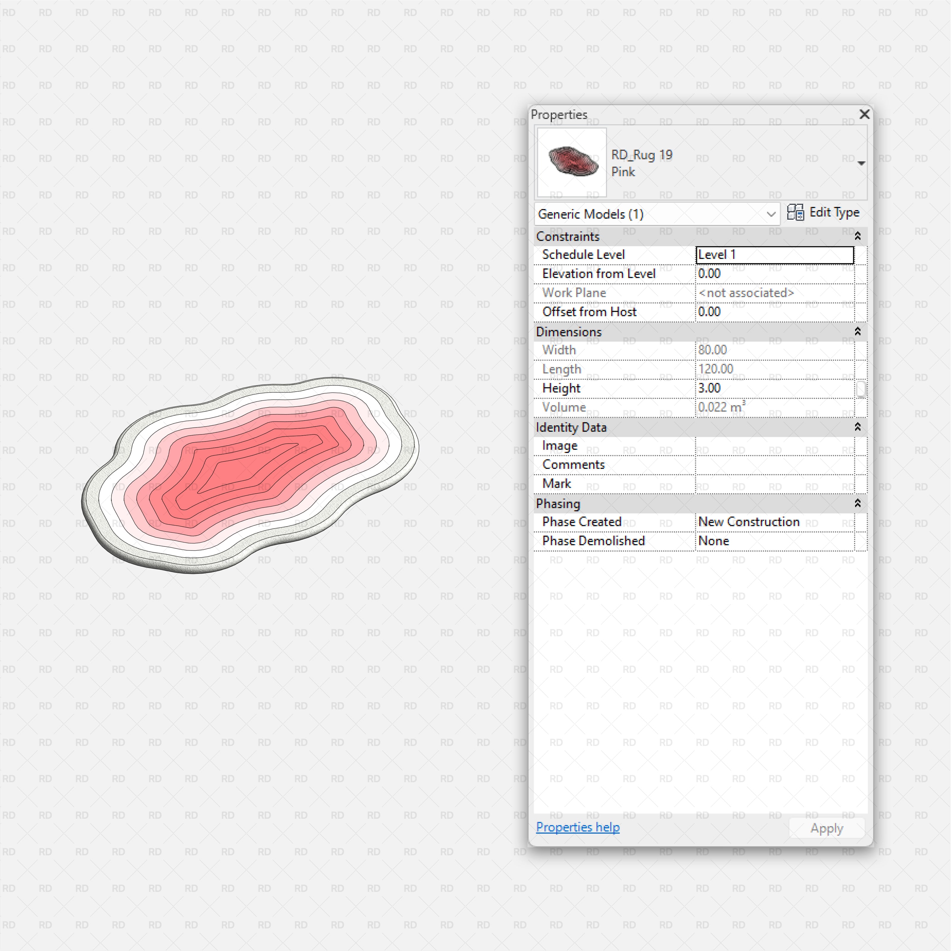Collapse the Dimensions section
Screen dimensions: 951x951
click(x=857, y=332)
